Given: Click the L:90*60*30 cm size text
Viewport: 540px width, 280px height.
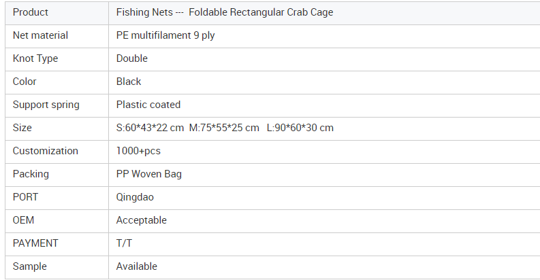Looking at the screenshot, I should click(300, 128).
